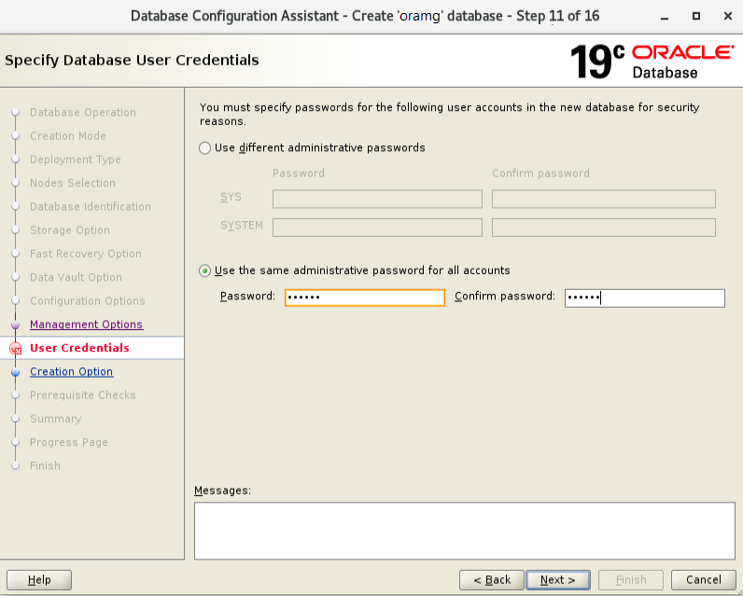The image size is (743, 596).
Task: Click the SYS password field
Action: pos(377,199)
